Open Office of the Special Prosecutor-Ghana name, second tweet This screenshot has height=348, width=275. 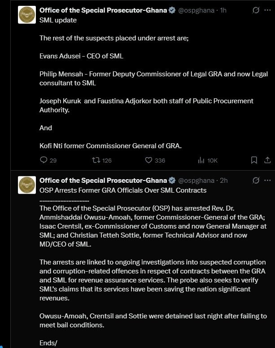(103, 181)
